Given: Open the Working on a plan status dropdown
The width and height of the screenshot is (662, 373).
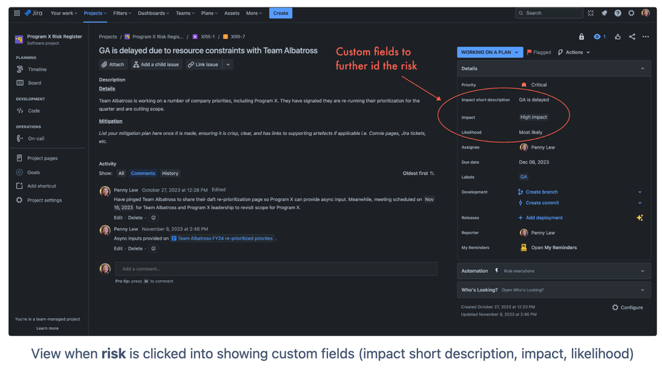Looking at the screenshot, I should (x=490, y=52).
